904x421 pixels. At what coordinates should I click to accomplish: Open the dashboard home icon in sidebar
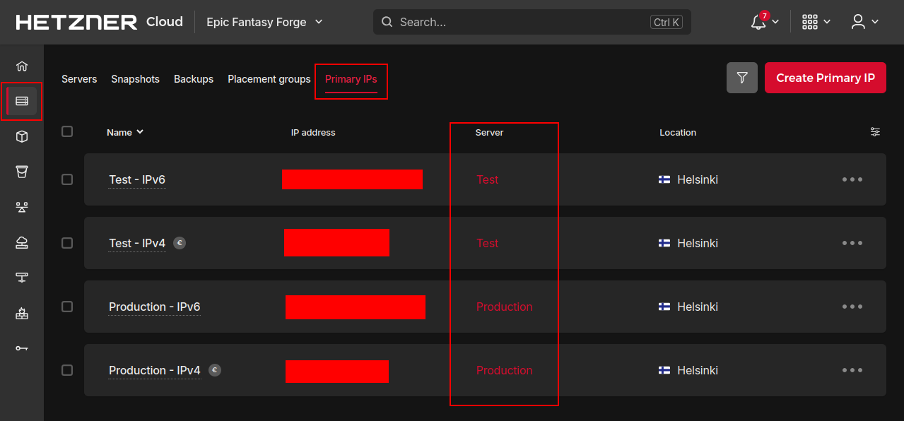tap(22, 66)
